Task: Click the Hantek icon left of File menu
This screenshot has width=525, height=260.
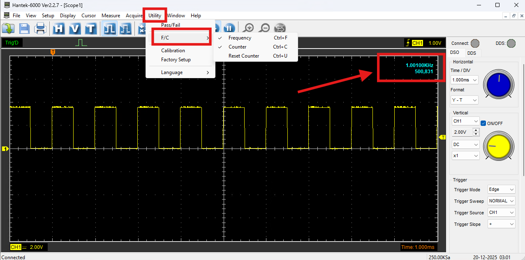Action: pyautogui.click(x=6, y=15)
